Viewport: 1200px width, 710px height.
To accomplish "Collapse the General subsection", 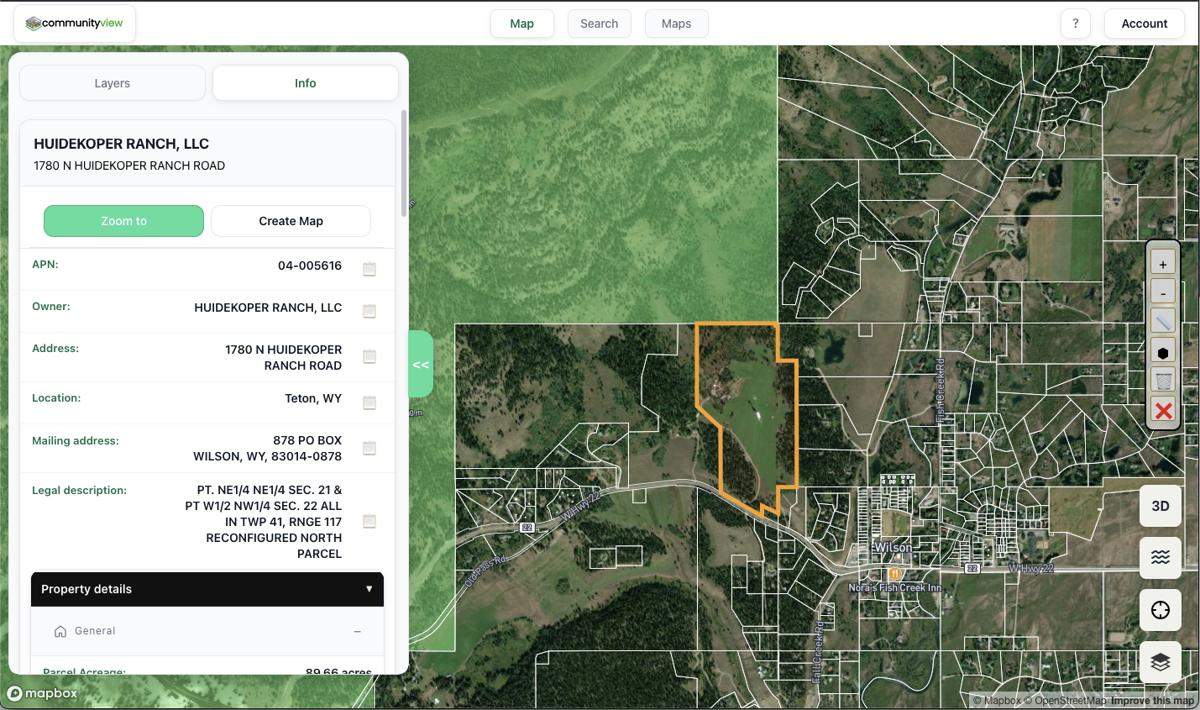I will (x=207, y=631).
